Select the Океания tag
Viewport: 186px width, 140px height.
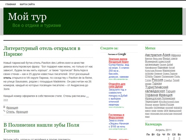point(158,74)
